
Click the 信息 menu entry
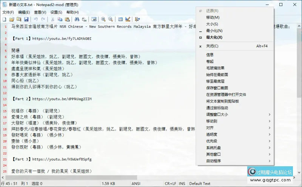(x=235, y=55)
